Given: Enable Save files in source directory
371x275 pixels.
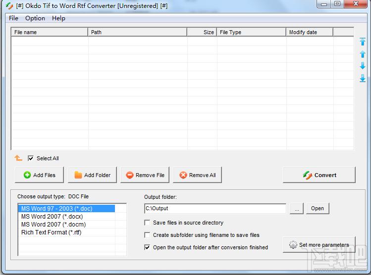Looking at the screenshot, I should (147, 223).
